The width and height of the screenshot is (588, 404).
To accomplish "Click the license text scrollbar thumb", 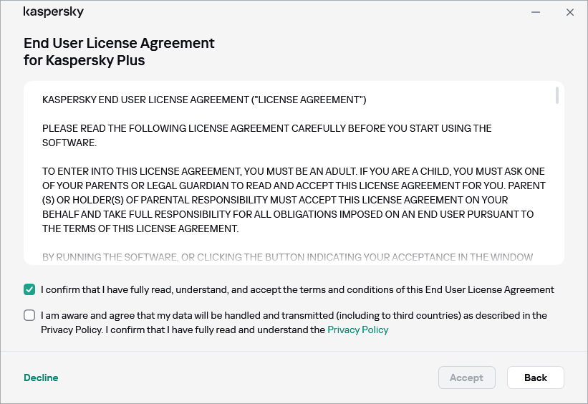I will point(557,96).
